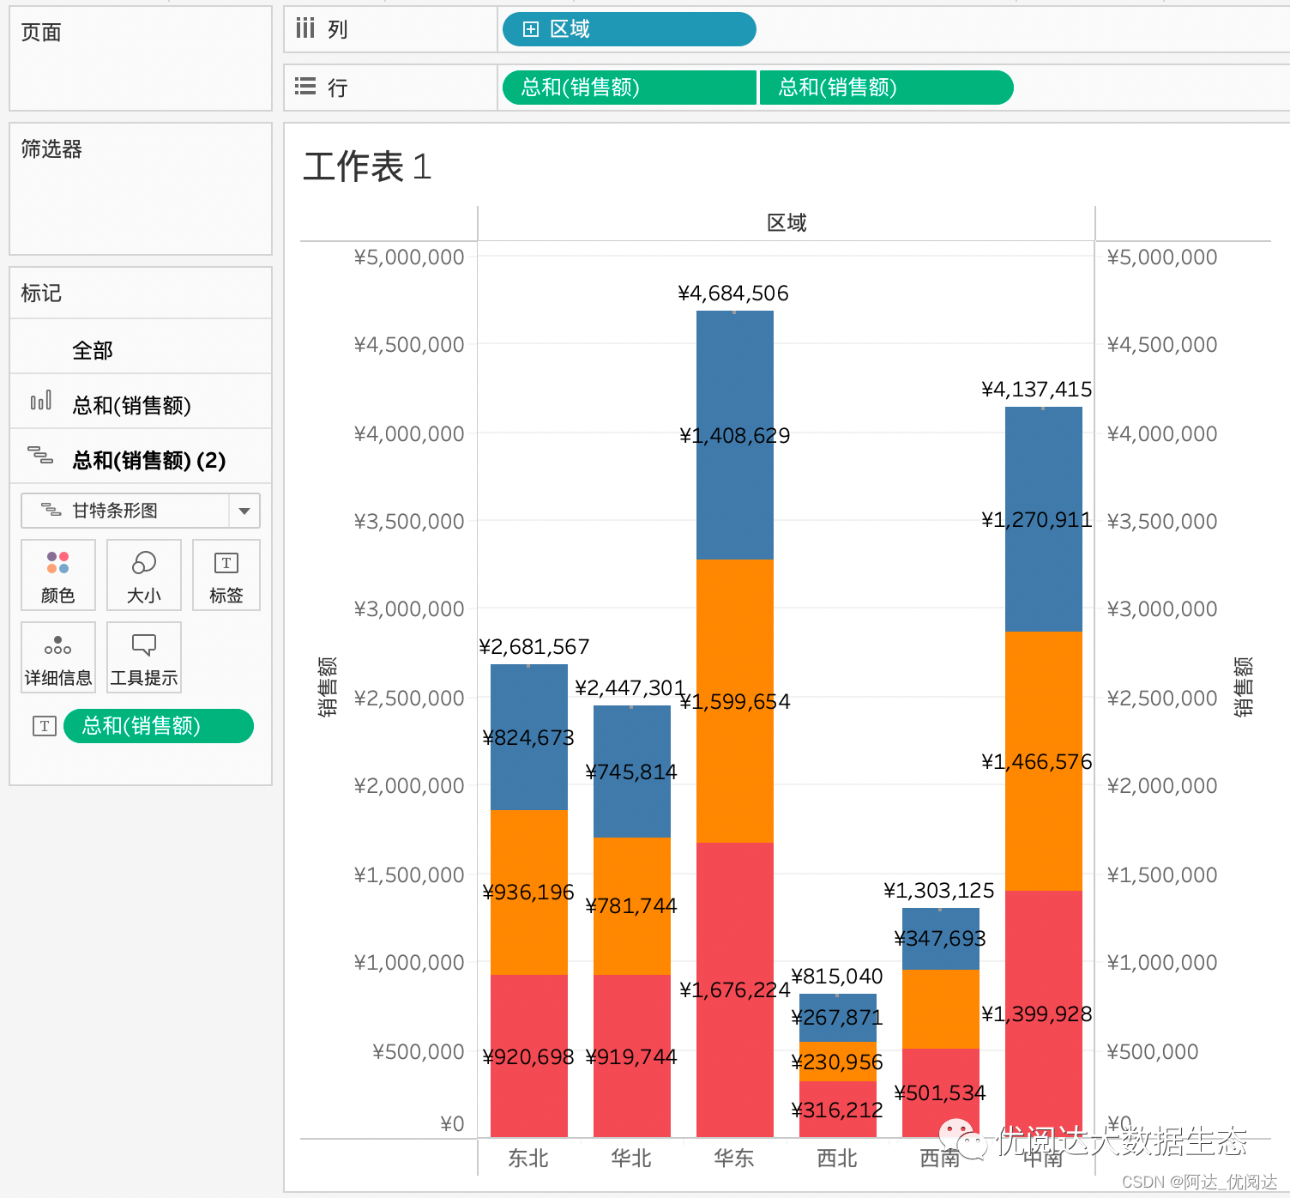Click left axis tick ¥5,000,000
Viewport: 1290px width, 1198px height.
(409, 257)
